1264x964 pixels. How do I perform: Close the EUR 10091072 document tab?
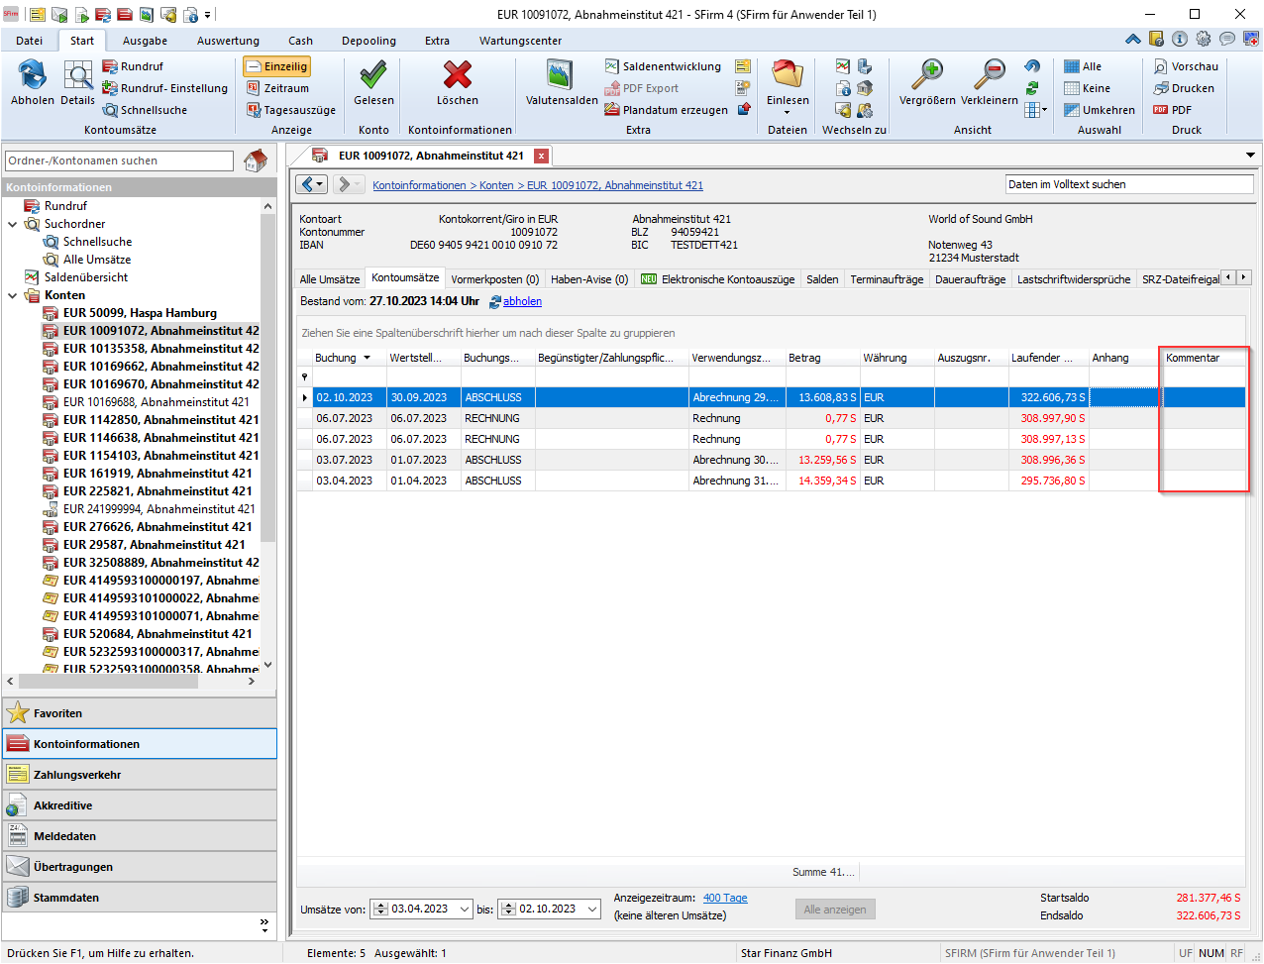[x=541, y=156]
